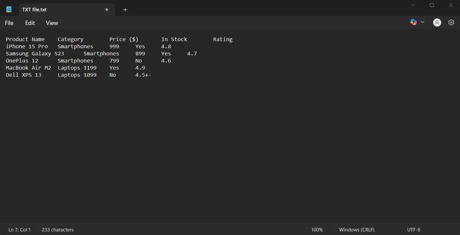Open the Edit menu
Viewport: 460px width, 235px height.
(x=30, y=23)
